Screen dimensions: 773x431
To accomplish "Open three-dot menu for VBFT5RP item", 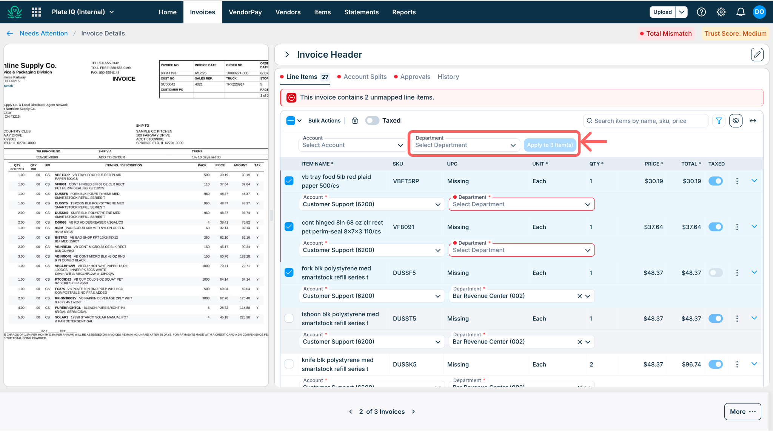I will pos(737,181).
